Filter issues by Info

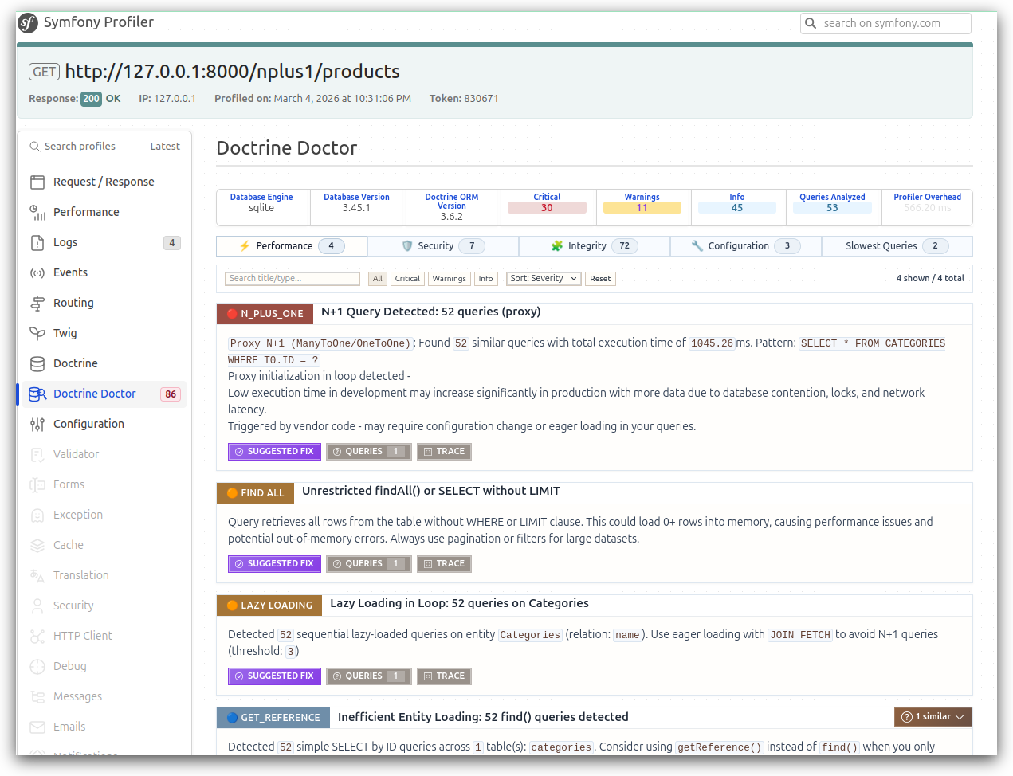click(486, 279)
